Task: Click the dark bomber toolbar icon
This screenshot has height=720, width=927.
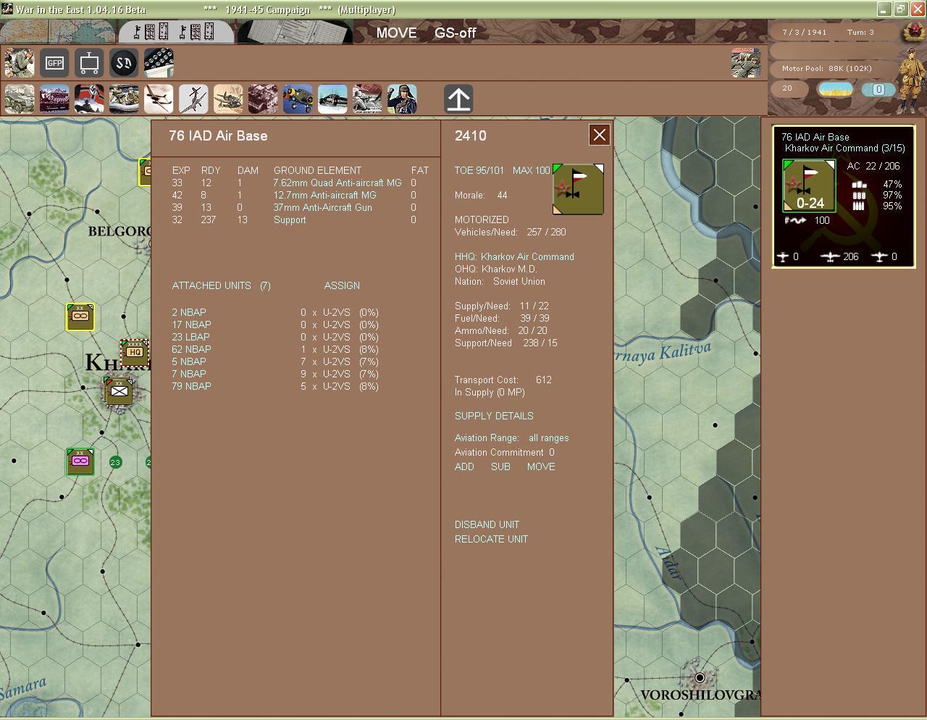Action: tap(332, 99)
